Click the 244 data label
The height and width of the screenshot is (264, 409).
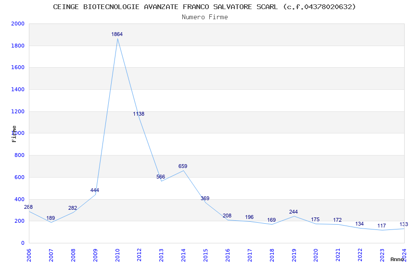[294, 212]
